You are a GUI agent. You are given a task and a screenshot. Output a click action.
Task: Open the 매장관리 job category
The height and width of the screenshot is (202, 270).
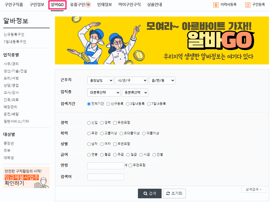click(11, 107)
